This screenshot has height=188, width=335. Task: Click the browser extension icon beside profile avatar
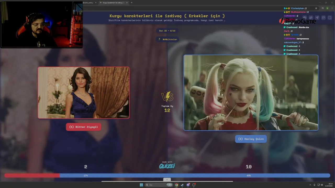322,8
